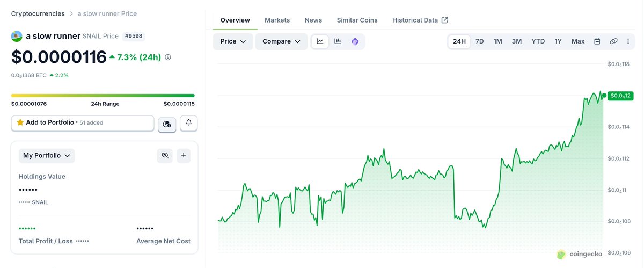
Task: Click the 0.0₉1368 BTC value
Action: point(29,75)
